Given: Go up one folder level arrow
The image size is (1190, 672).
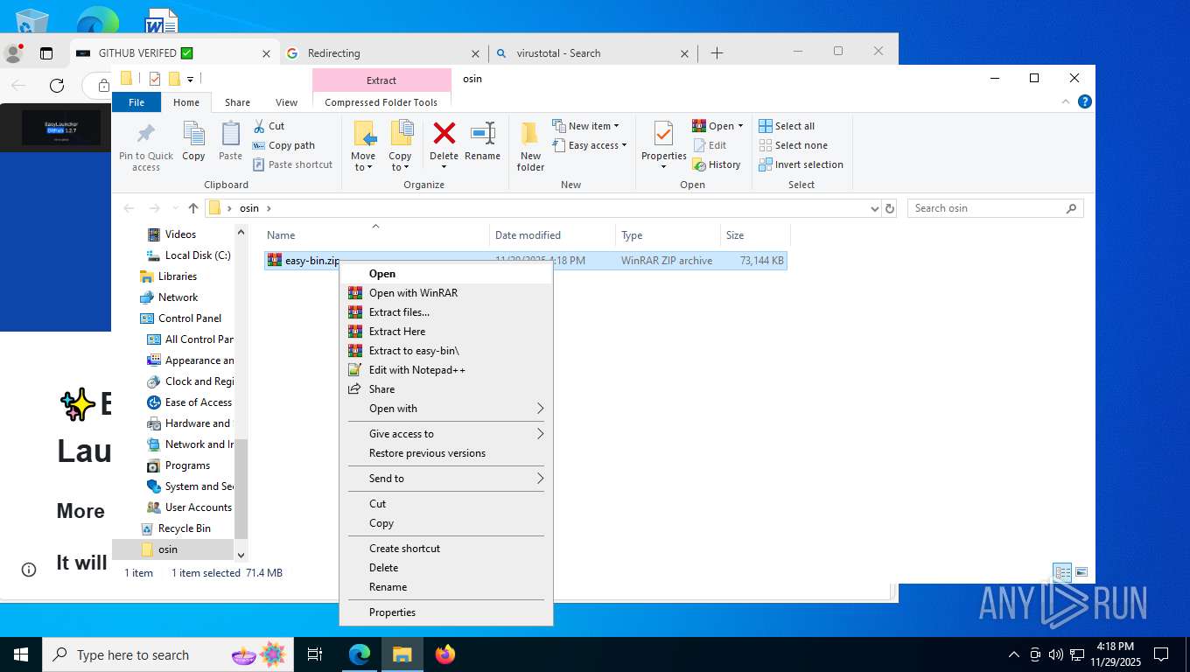Looking at the screenshot, I should 193,208.
